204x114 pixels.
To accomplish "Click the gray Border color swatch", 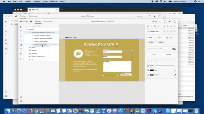I will (x=152, y=75).
